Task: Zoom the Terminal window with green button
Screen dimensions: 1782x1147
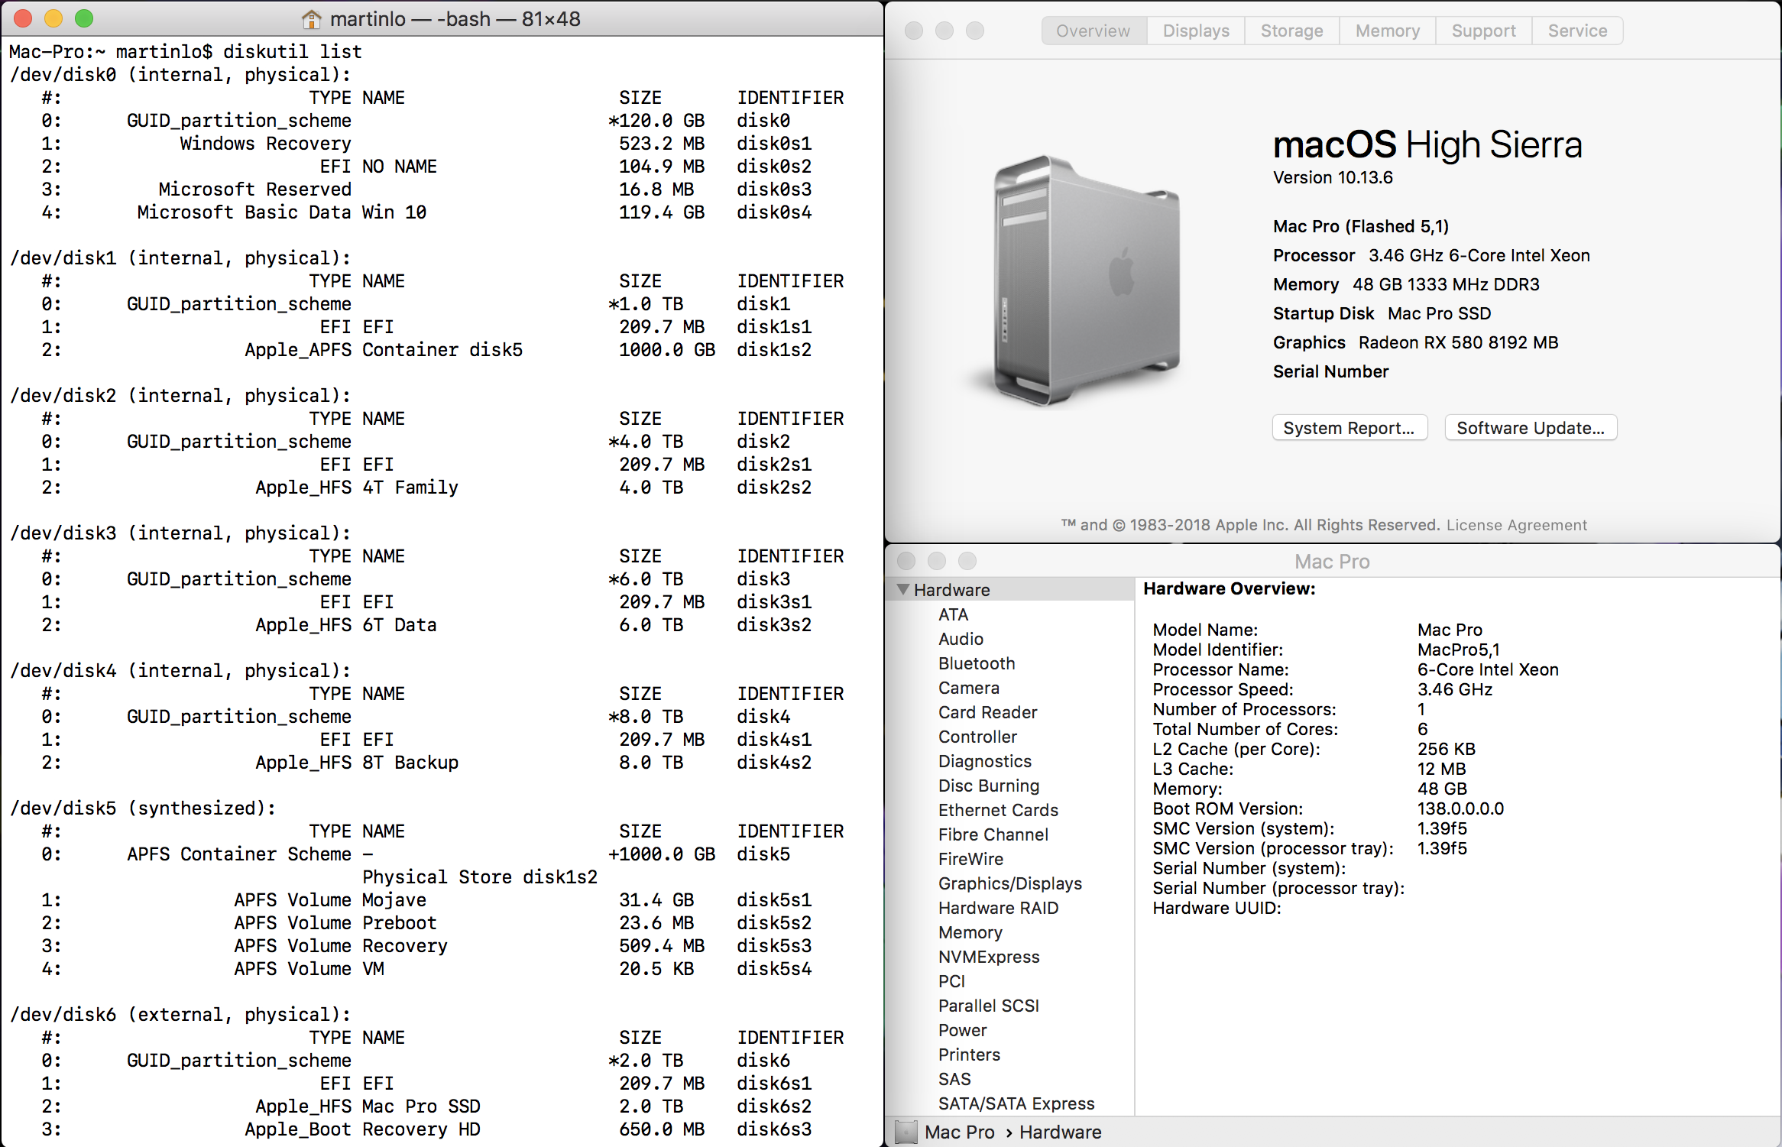Action: tap(84, 18)
